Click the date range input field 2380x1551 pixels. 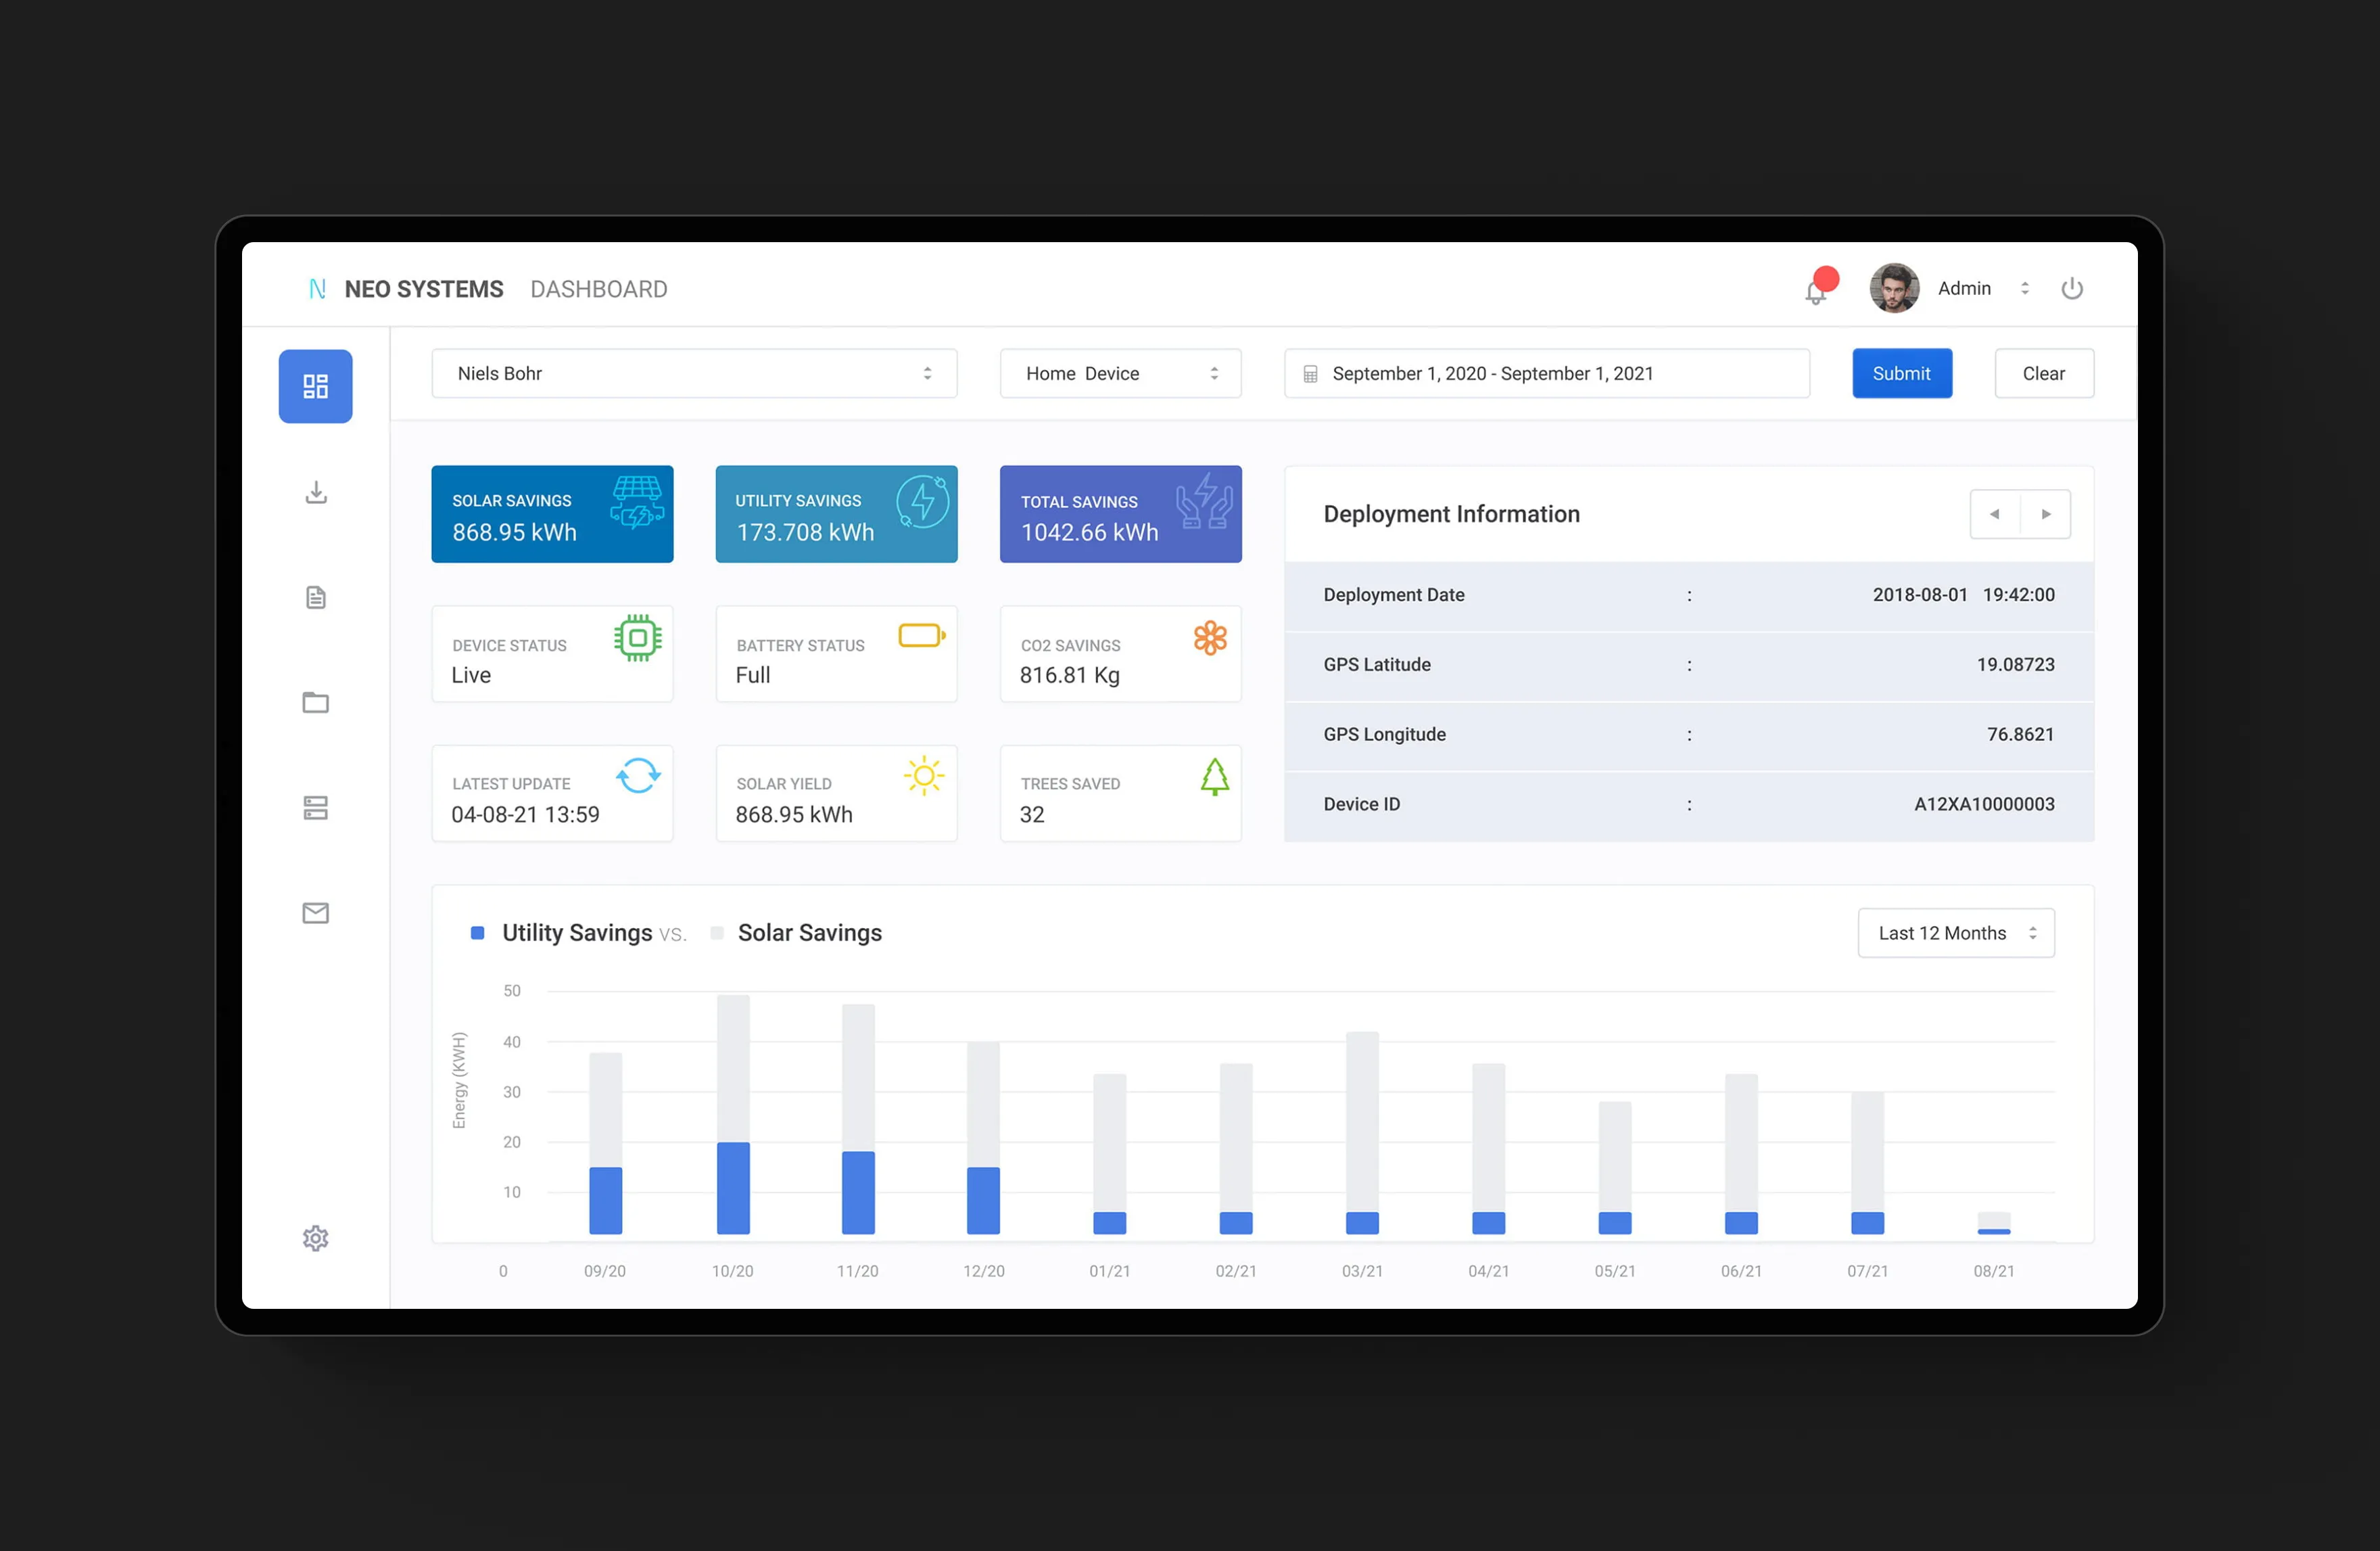(x=1546, y=373)
